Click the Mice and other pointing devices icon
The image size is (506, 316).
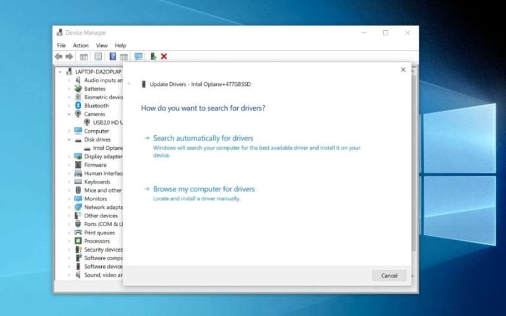tap(78, 190)
